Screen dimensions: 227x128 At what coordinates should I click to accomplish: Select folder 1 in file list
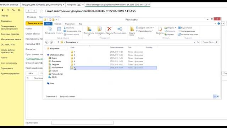[113, 52]
